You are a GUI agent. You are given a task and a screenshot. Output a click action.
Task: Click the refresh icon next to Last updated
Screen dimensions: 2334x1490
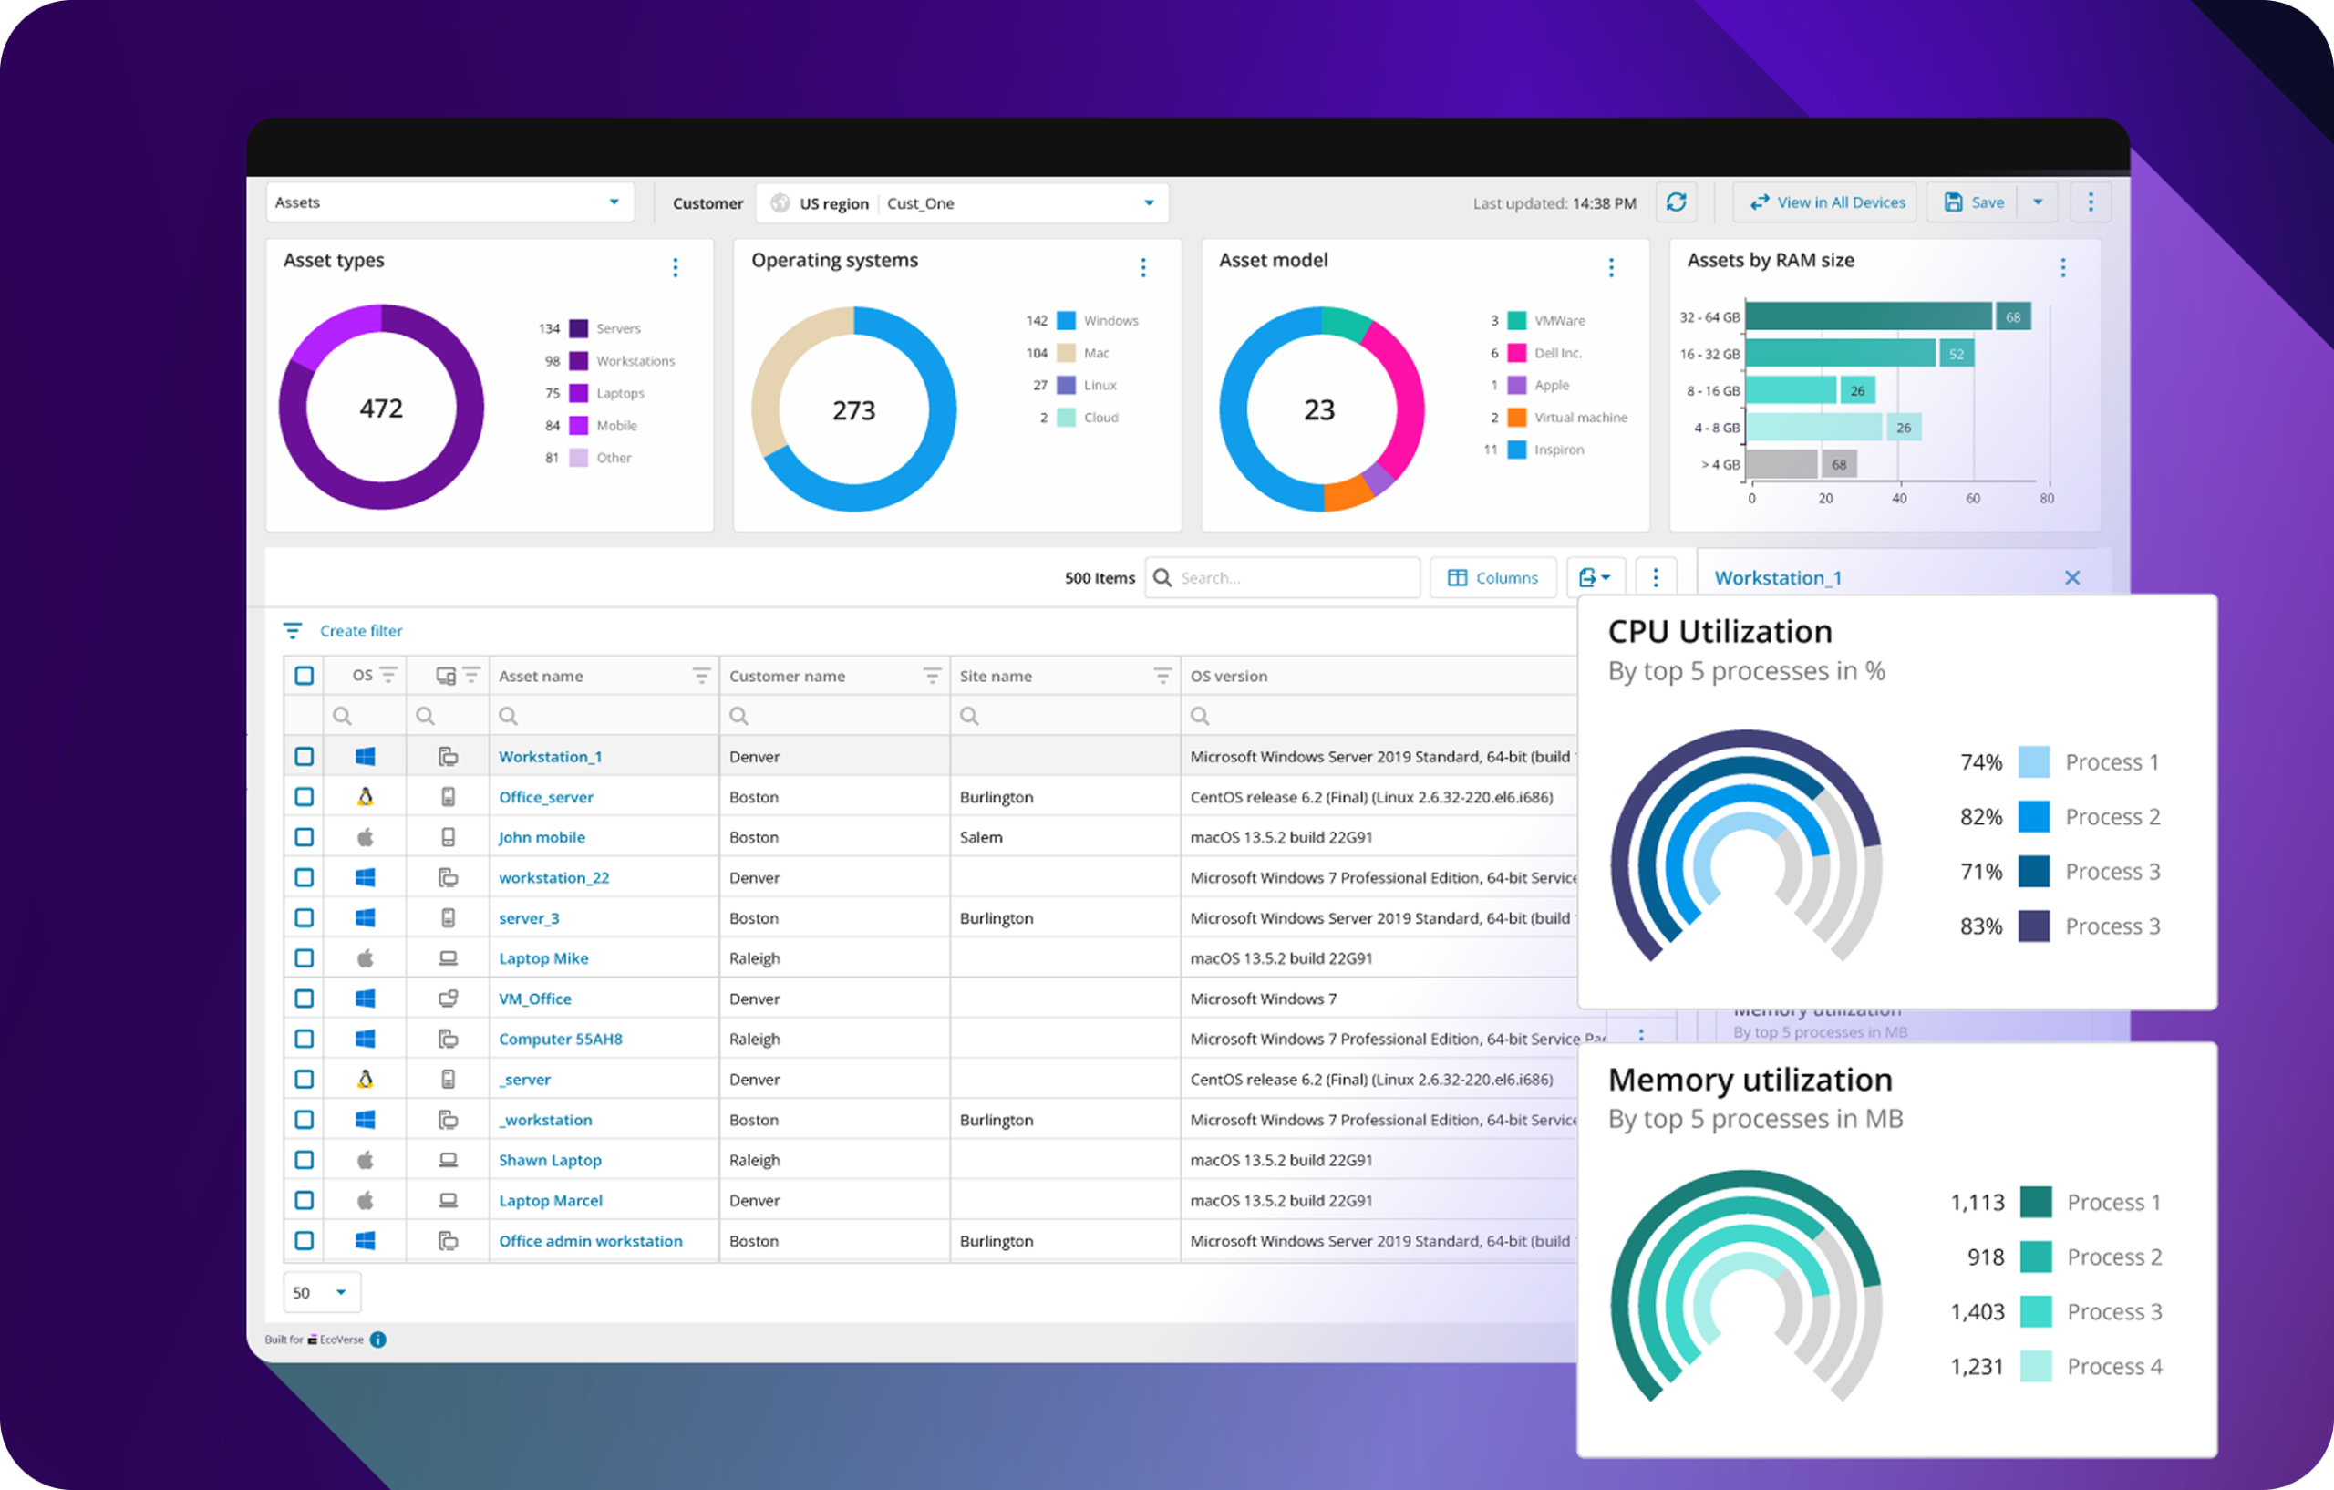coord(1676,202)
